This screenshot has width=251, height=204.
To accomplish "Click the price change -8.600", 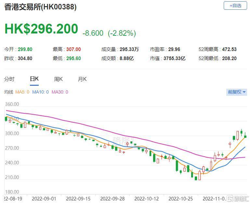I will (93, 33).
